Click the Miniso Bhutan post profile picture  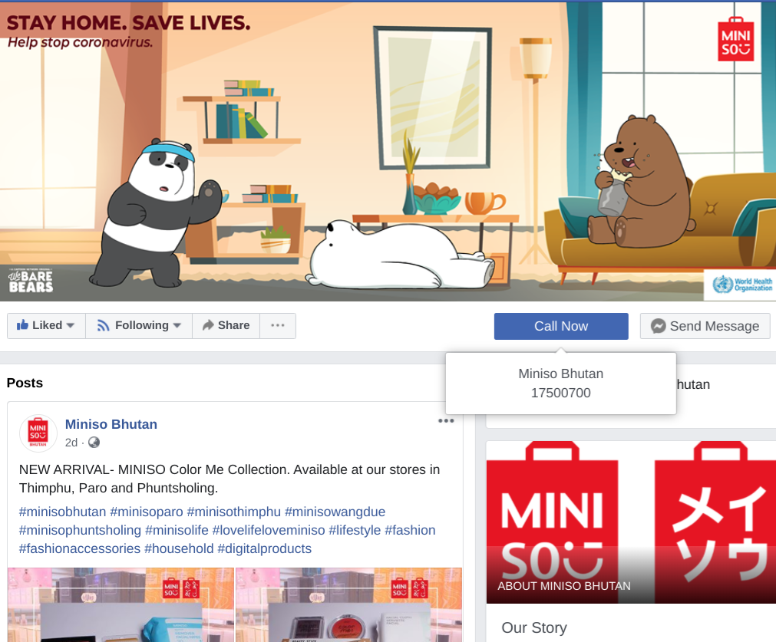[38, 433]
